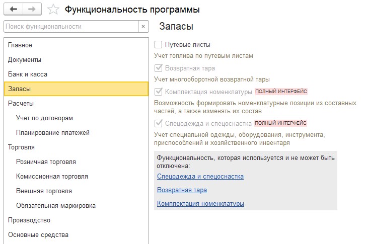Open the 'Расчеты' section
This screenshot has width=367, height=244.
pos(77,104)
